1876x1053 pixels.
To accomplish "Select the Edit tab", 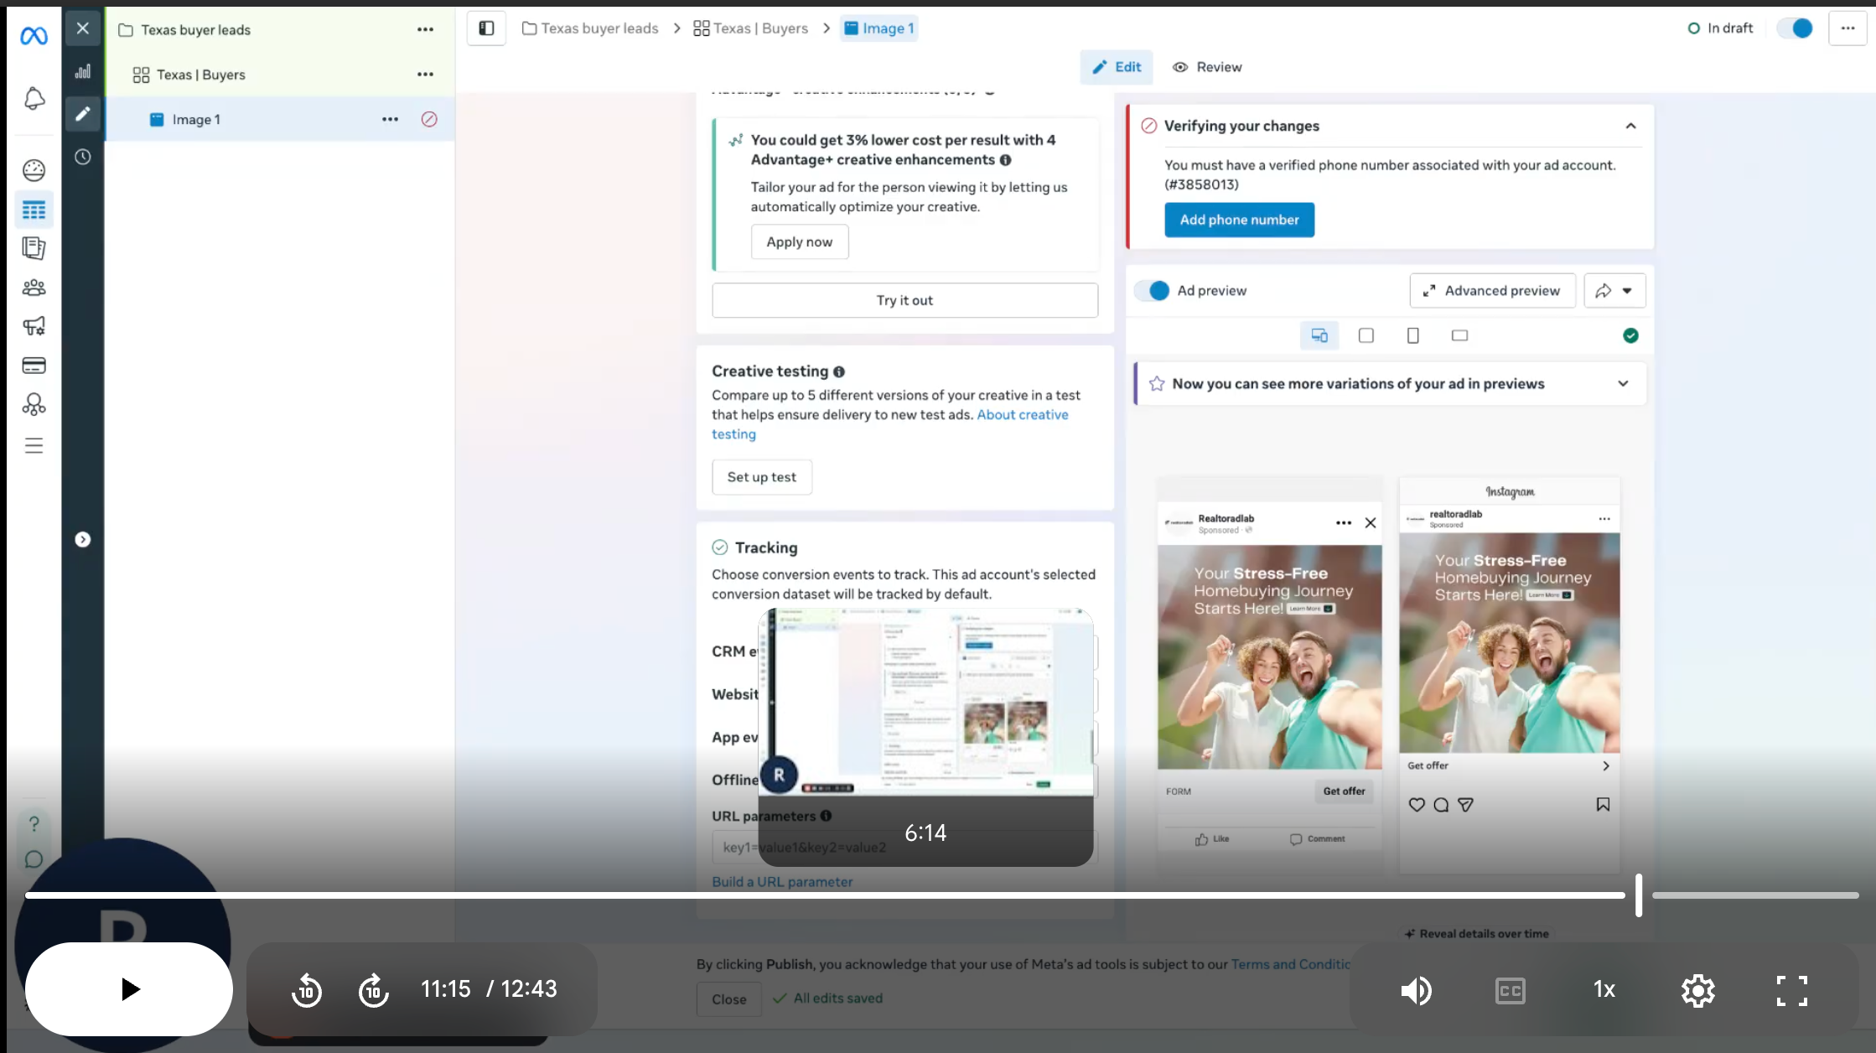I will [x=1116, y=67].
